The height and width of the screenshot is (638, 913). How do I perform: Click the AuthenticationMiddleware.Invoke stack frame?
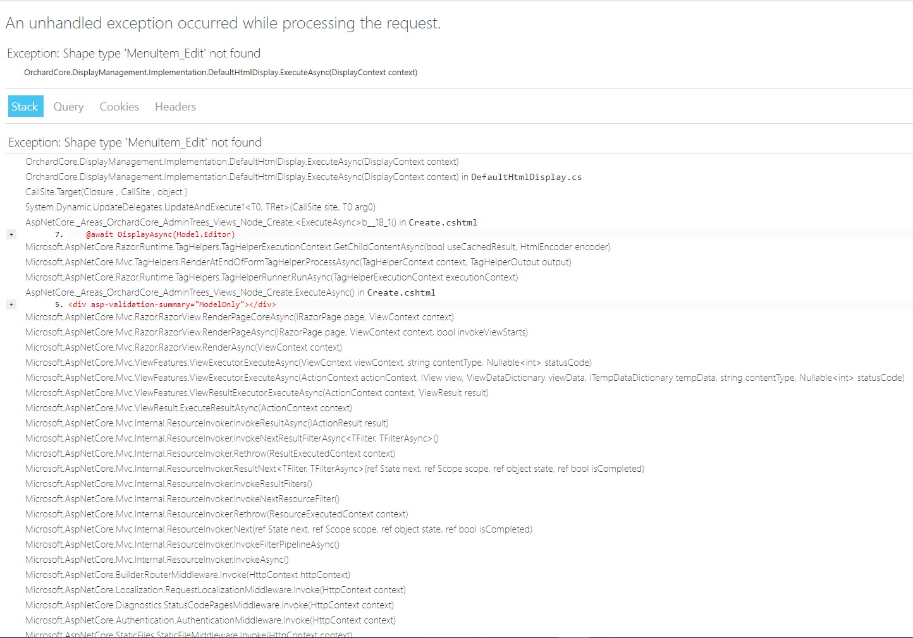(x=210, y=620)
